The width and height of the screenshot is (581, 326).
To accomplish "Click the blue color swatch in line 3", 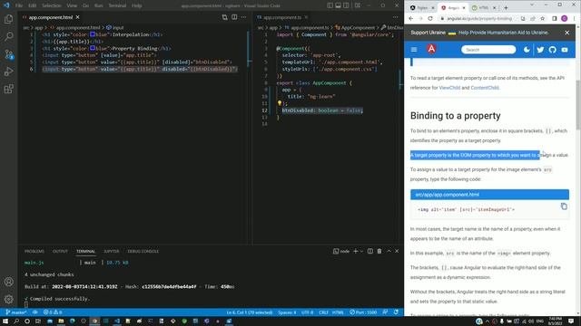I will click(93, 48).
